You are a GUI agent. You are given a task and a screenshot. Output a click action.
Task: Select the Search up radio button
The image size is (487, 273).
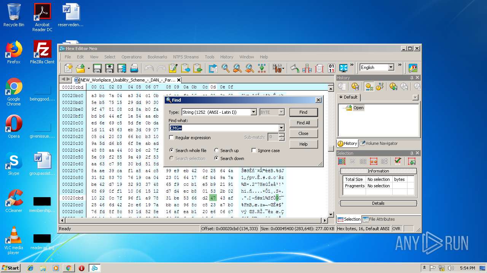pyautogui.click(x=216, y=151)
